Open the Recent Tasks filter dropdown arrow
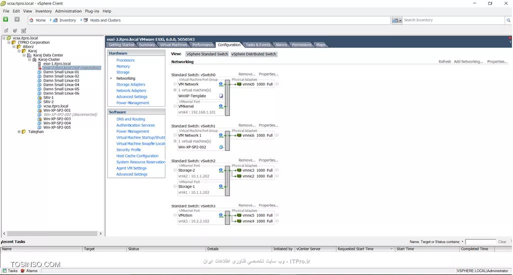513x275 pixels. [x=462, y=242]
